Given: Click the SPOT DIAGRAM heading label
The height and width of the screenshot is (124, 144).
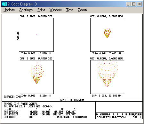Looking at the screenshot, I should click(x=72, y=100).
